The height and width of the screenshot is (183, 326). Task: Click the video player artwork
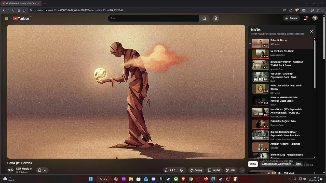126,92
